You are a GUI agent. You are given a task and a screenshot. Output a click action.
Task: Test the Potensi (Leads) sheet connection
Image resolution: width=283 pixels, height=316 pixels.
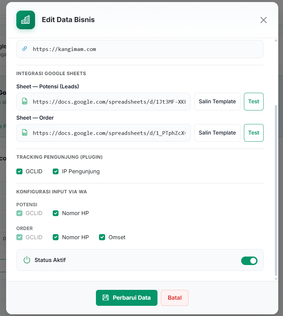(253, 102)
